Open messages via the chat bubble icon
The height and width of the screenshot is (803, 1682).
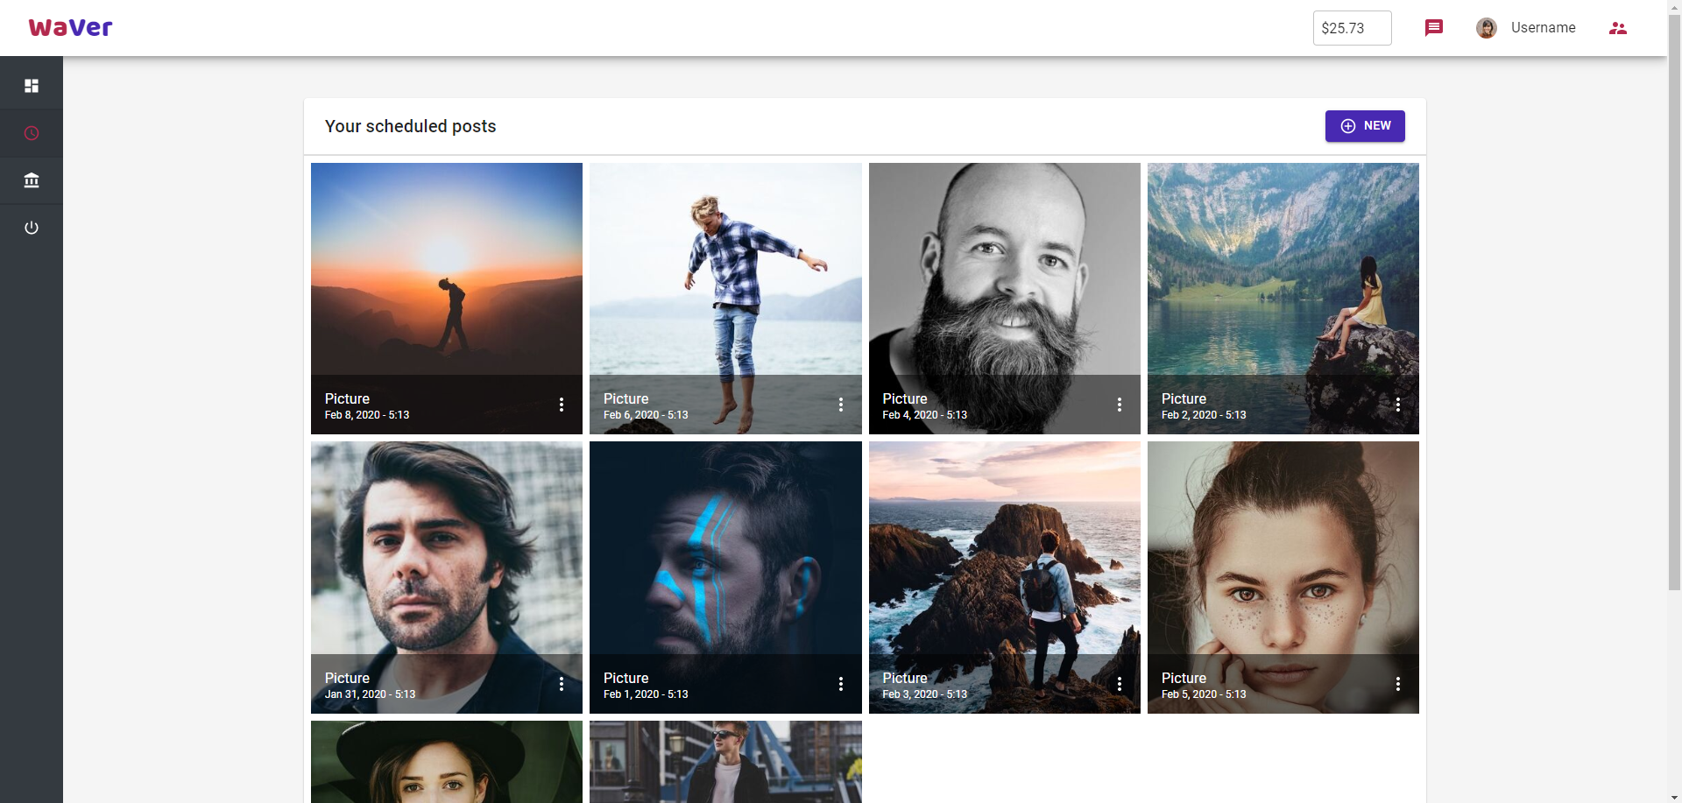[x=1434, y=27]
